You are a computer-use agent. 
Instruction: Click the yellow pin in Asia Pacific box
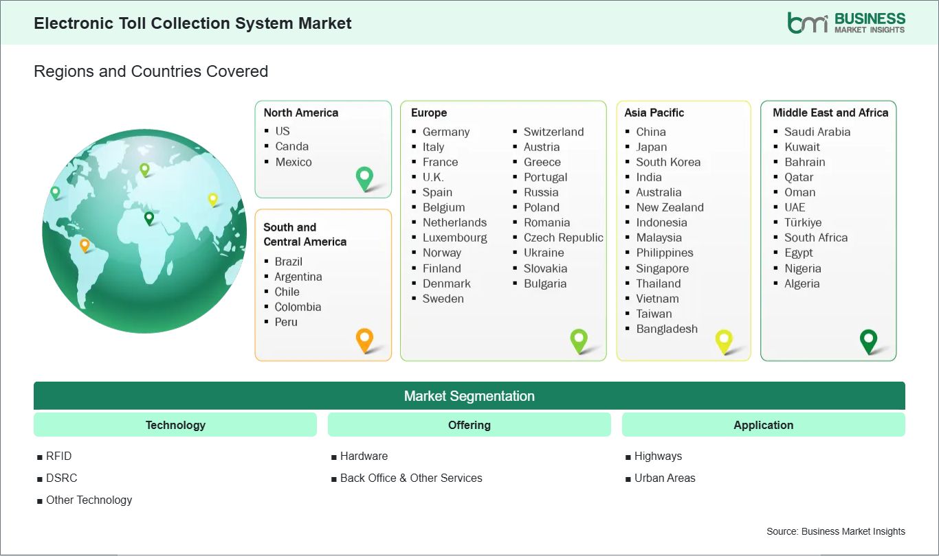724,340
